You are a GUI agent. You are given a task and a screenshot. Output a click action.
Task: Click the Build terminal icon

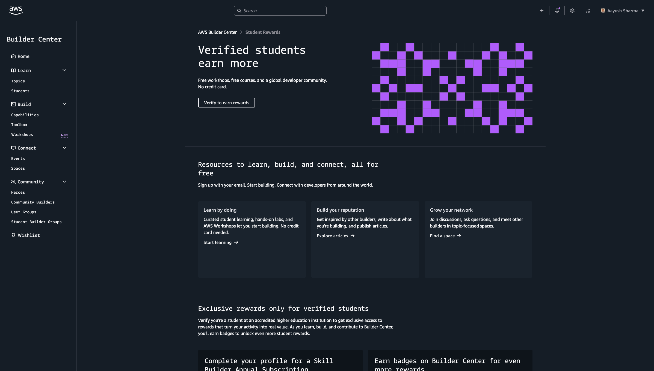pos(13,104)
